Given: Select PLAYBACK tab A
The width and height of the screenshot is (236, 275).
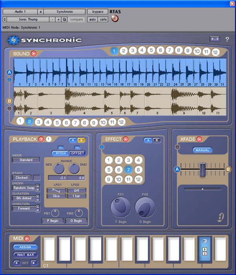Looking at the screenshot, I should click(x=73, y=140).
